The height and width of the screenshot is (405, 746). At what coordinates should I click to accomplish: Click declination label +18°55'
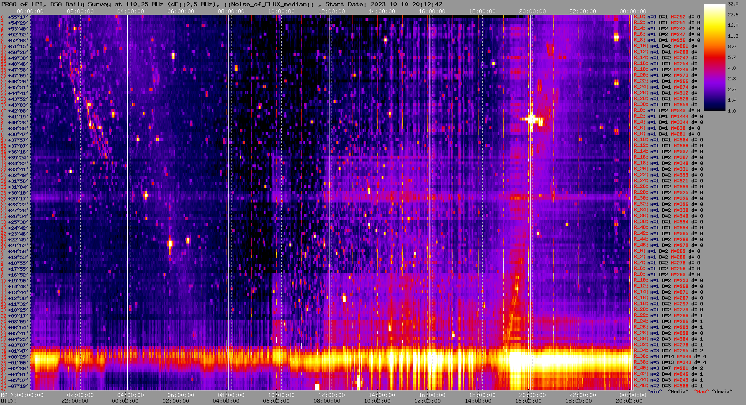pos(18,263)
